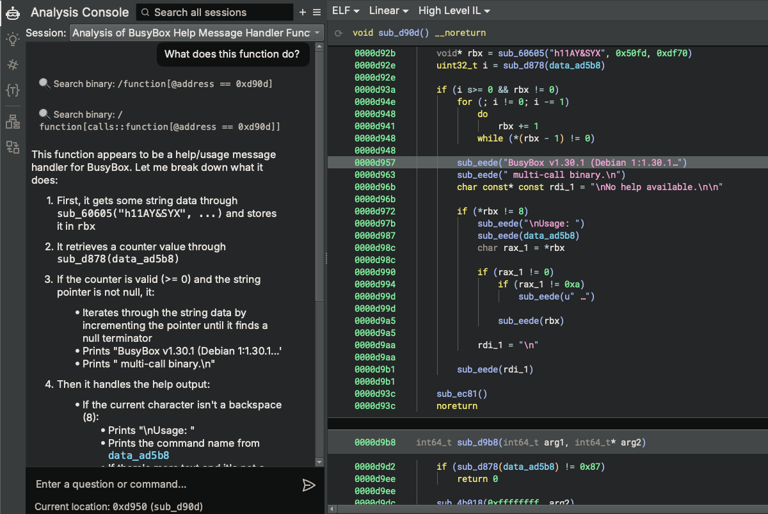
Task: Open the Sidekick robot assistant icon
Action: pyautogui.click(x=13, y=12)
